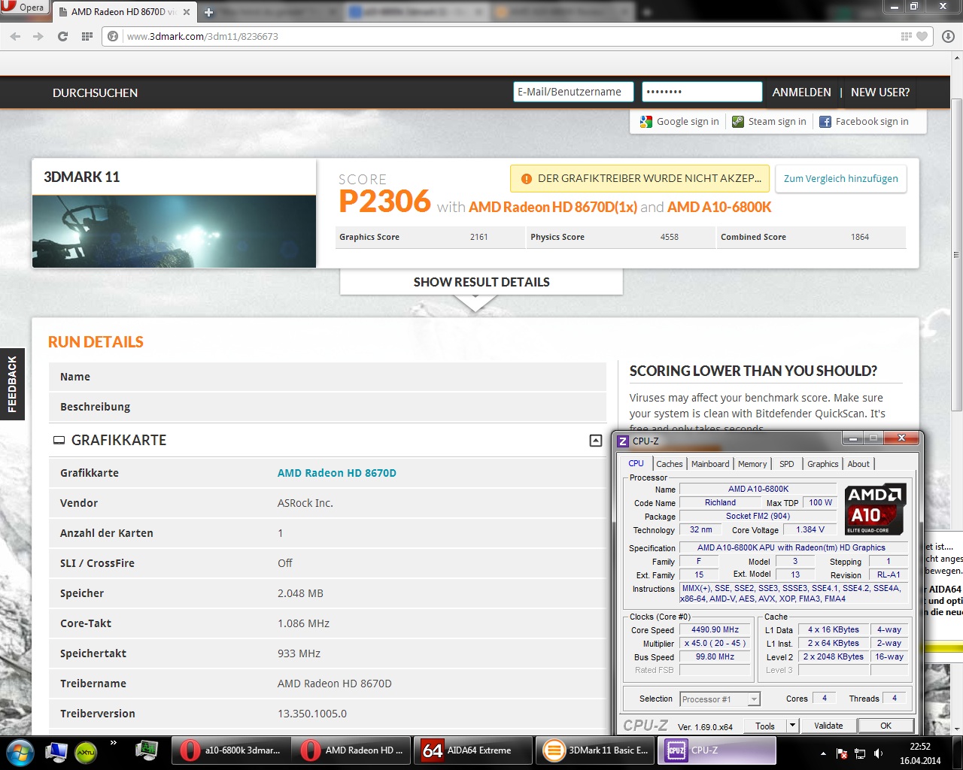The height and width of the screenshot is (770, 963).
Task: Switch to About tab in CPU-Z
Action: (858, 464)
